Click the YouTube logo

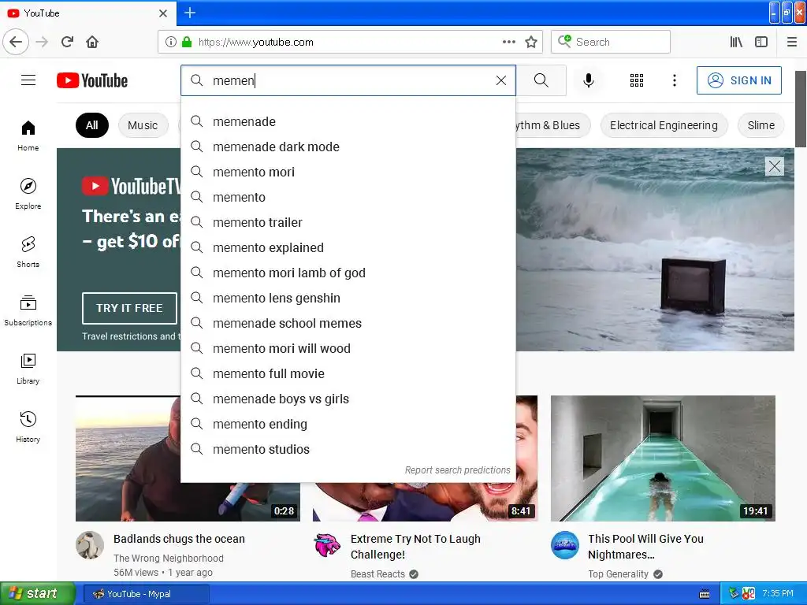tap(92, 80)
